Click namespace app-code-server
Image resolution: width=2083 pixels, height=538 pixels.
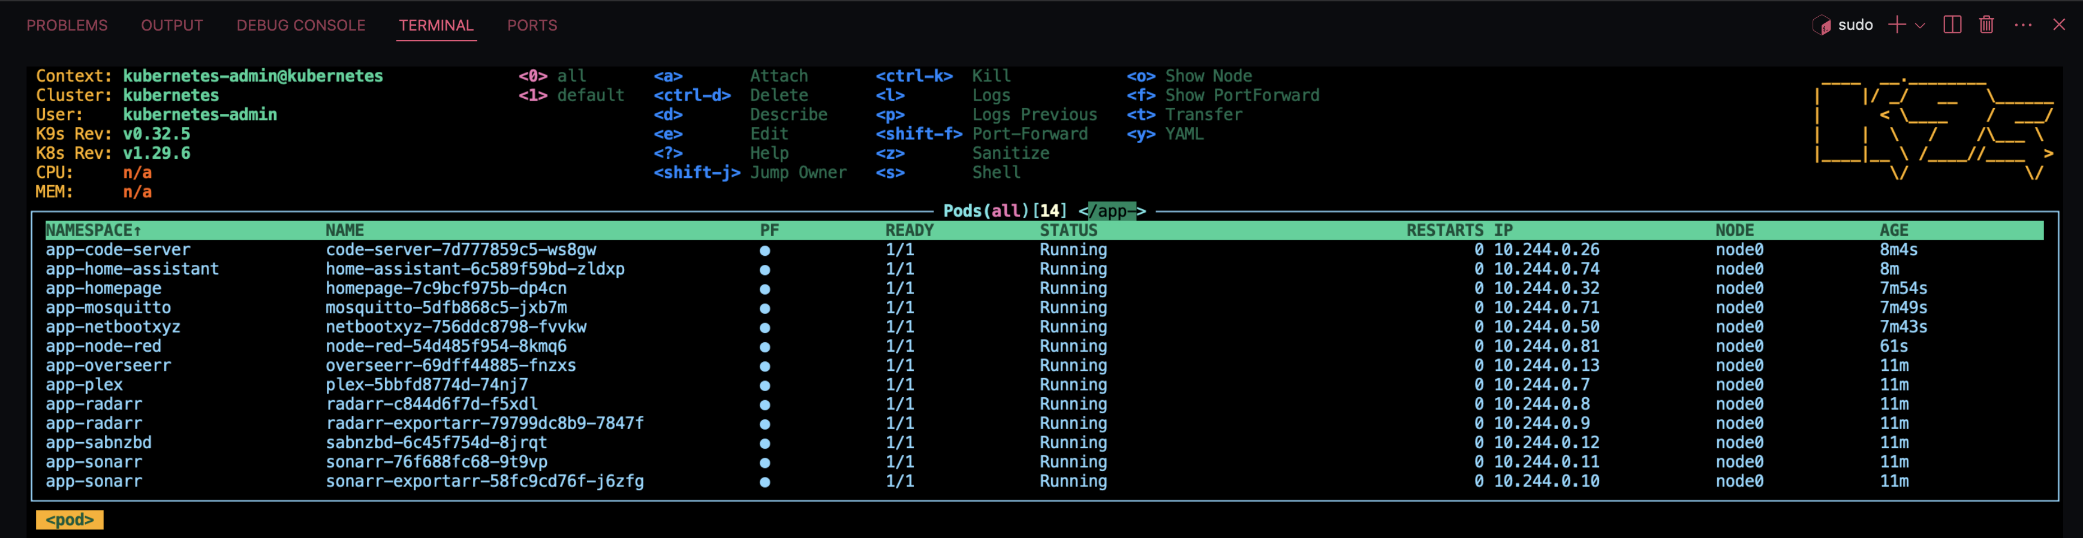[118, 250]
